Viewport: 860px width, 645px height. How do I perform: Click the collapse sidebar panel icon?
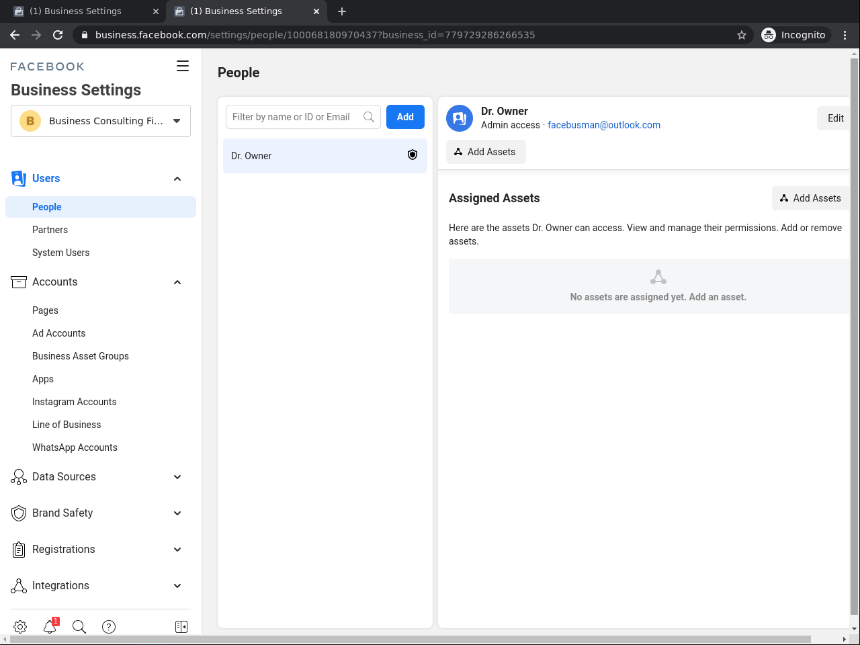[181, 626]
